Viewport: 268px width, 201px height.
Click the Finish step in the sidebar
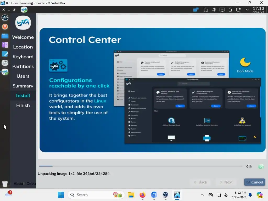pos(23,105)
